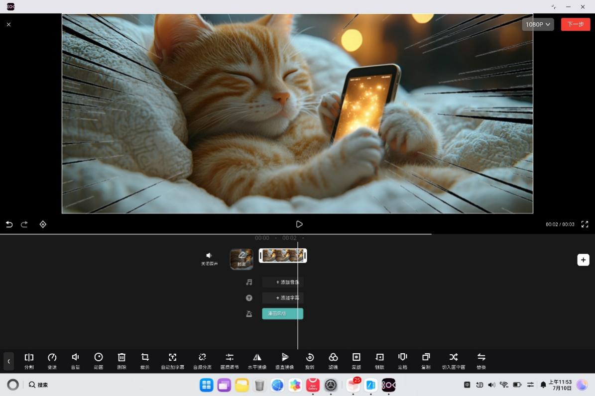The width and height of the screenshot is (595, 396).
Task: Open the Filter (滤镜) tool
Action: 333,361
